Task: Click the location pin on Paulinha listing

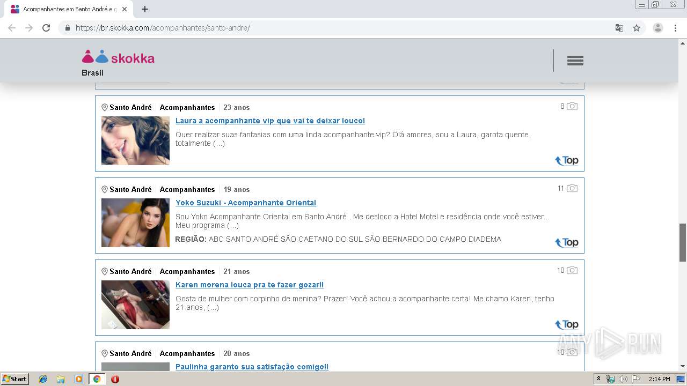Action: coord(105,353)
